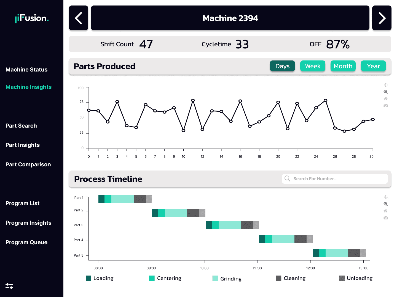
Task: Open Machine Status page
Action: (x=26, y=70)
